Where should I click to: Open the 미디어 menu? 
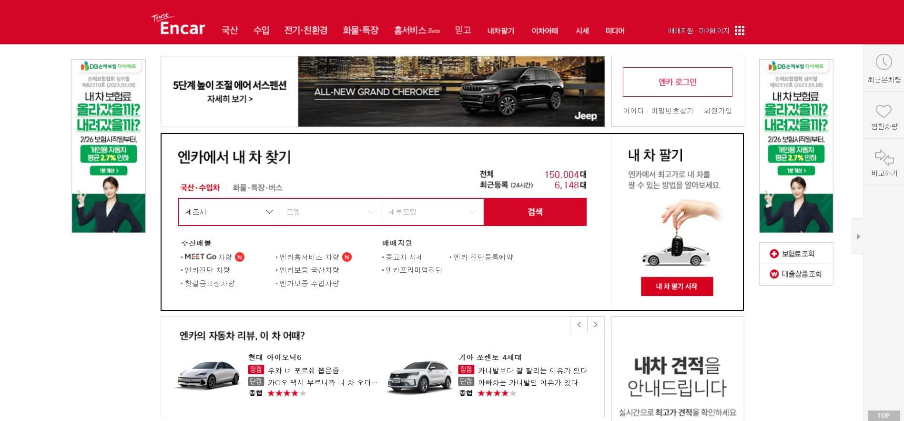615,31
